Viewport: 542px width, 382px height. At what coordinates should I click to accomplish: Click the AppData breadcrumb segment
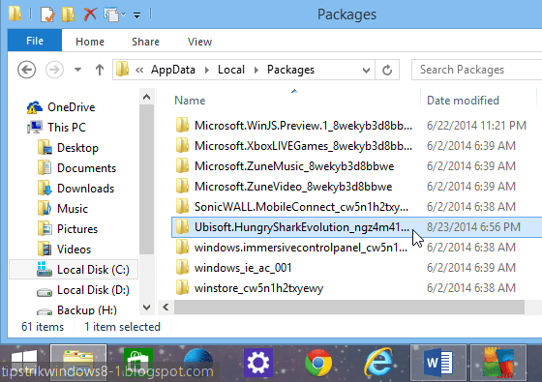pos(173,70)
